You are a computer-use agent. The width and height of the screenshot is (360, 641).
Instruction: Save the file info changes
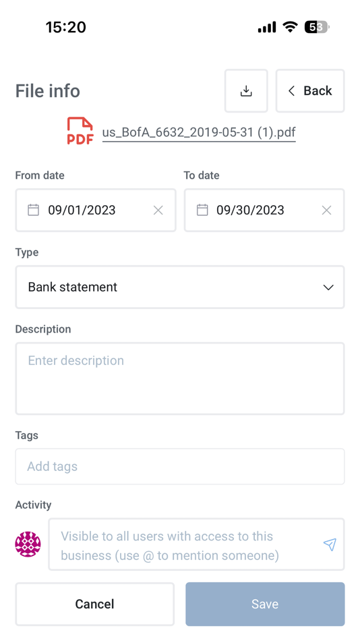[265, 604]
